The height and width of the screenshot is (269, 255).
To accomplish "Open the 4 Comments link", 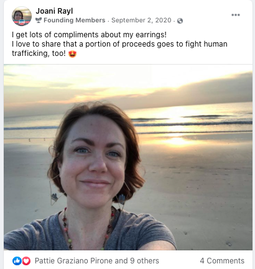I will pos(222,261).
